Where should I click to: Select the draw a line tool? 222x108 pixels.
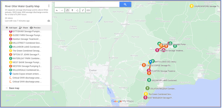77,10
